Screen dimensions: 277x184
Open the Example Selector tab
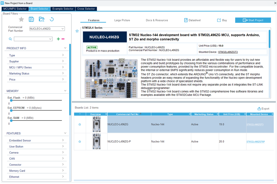(x=63, y=9)
